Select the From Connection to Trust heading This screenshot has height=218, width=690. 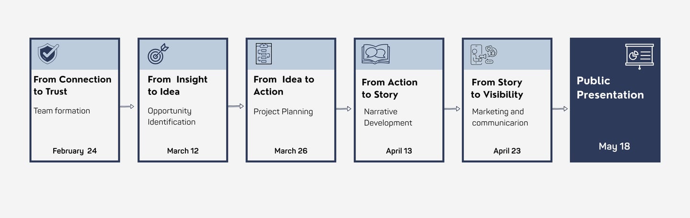tap(72, 85)
